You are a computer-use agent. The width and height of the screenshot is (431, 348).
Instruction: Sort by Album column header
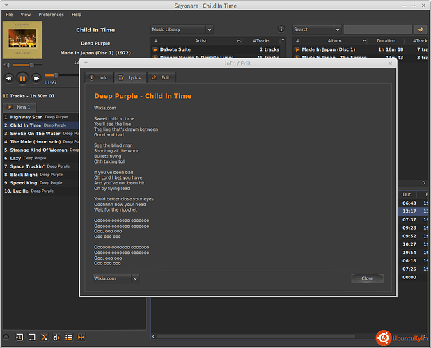click(x=334, y=40)
